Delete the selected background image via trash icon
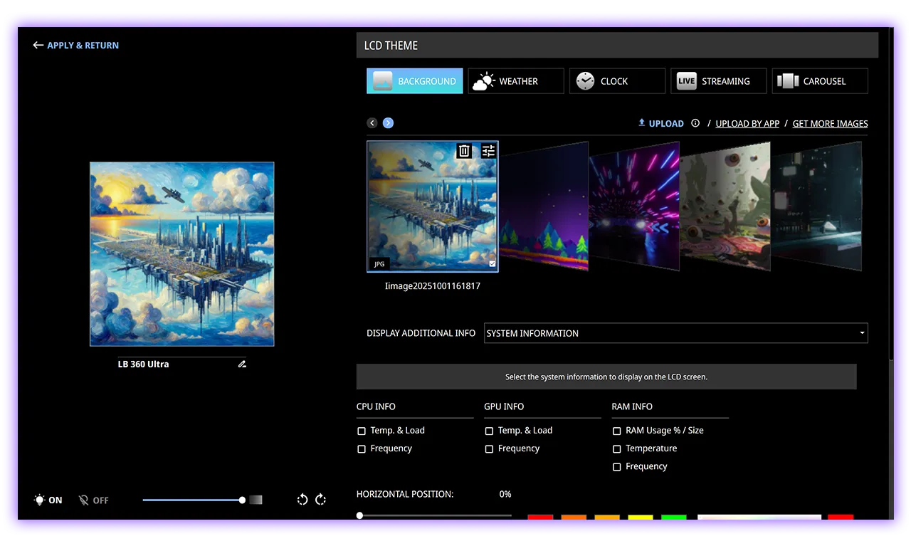This screenshot has height=546, width=911. pos(464,151)
